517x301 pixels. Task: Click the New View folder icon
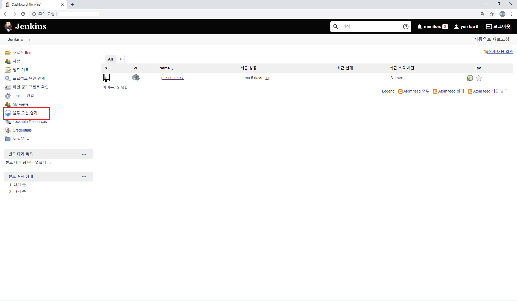click(x=8, y=139)
